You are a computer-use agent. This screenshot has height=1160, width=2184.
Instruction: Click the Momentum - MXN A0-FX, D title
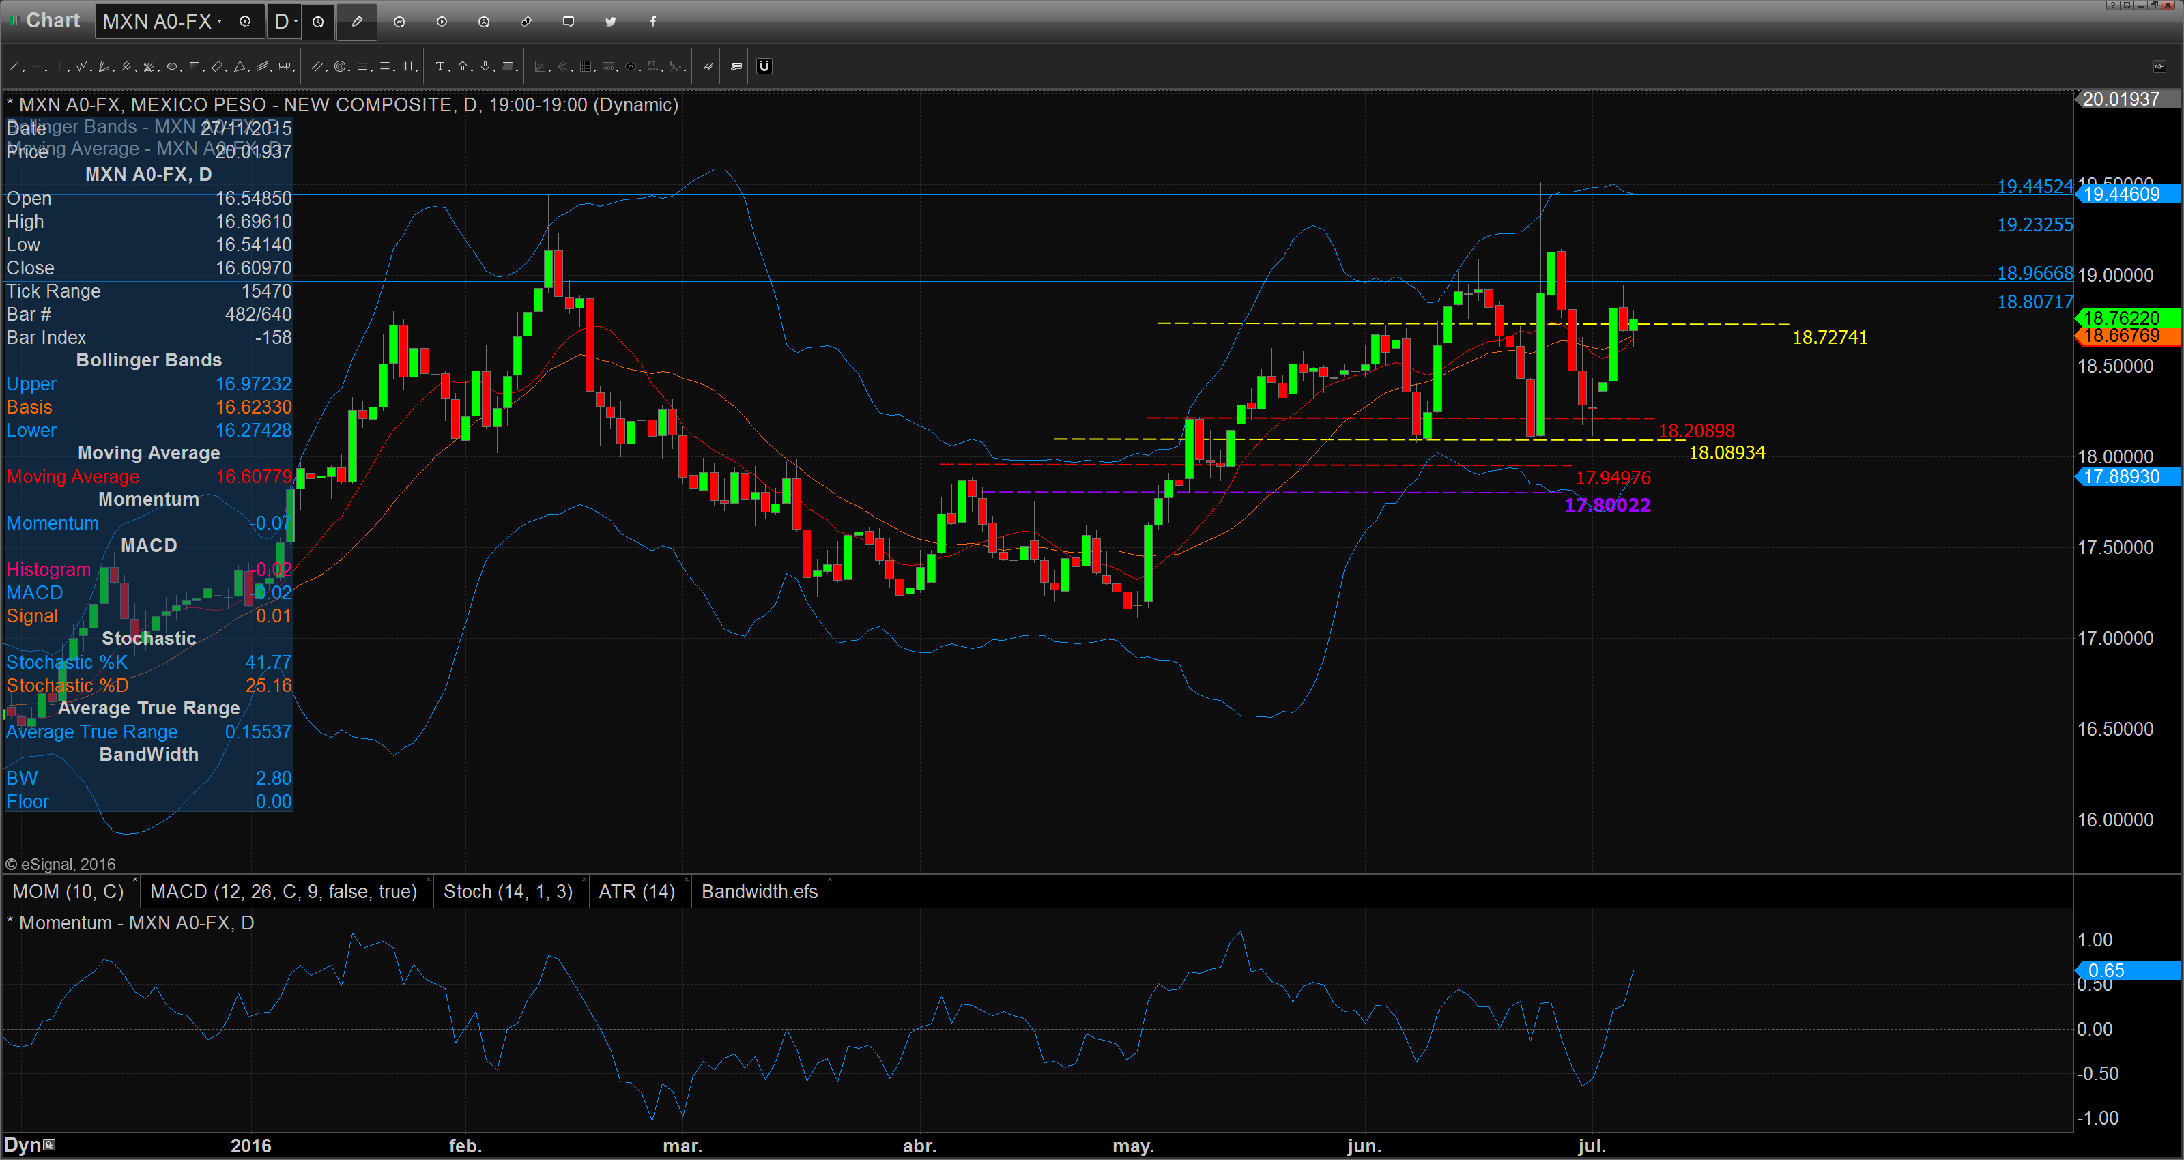130,923
